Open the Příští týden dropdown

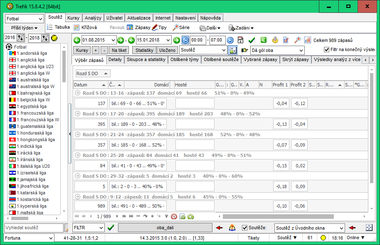click(x=24, y=28)
